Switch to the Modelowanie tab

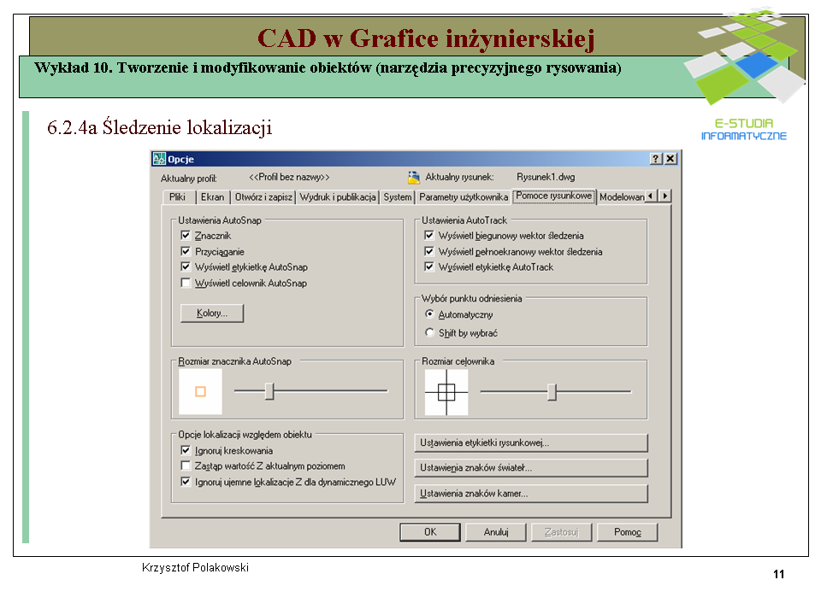pyautogui.click(x=622, y=197)
